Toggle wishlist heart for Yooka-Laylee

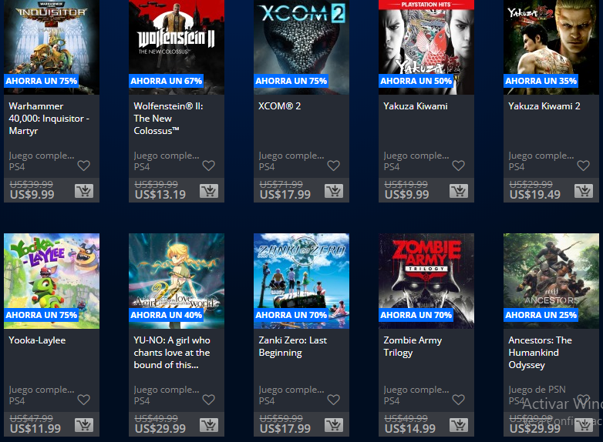pos(83,400)
